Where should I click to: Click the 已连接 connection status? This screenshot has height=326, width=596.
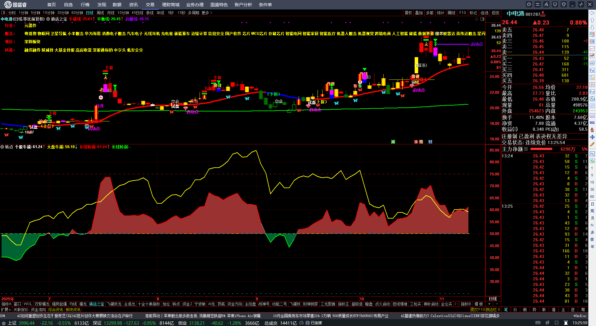pos(316,323)
